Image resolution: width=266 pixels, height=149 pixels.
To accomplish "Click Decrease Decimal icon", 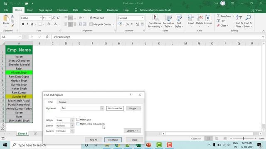I will pos(142,24).
